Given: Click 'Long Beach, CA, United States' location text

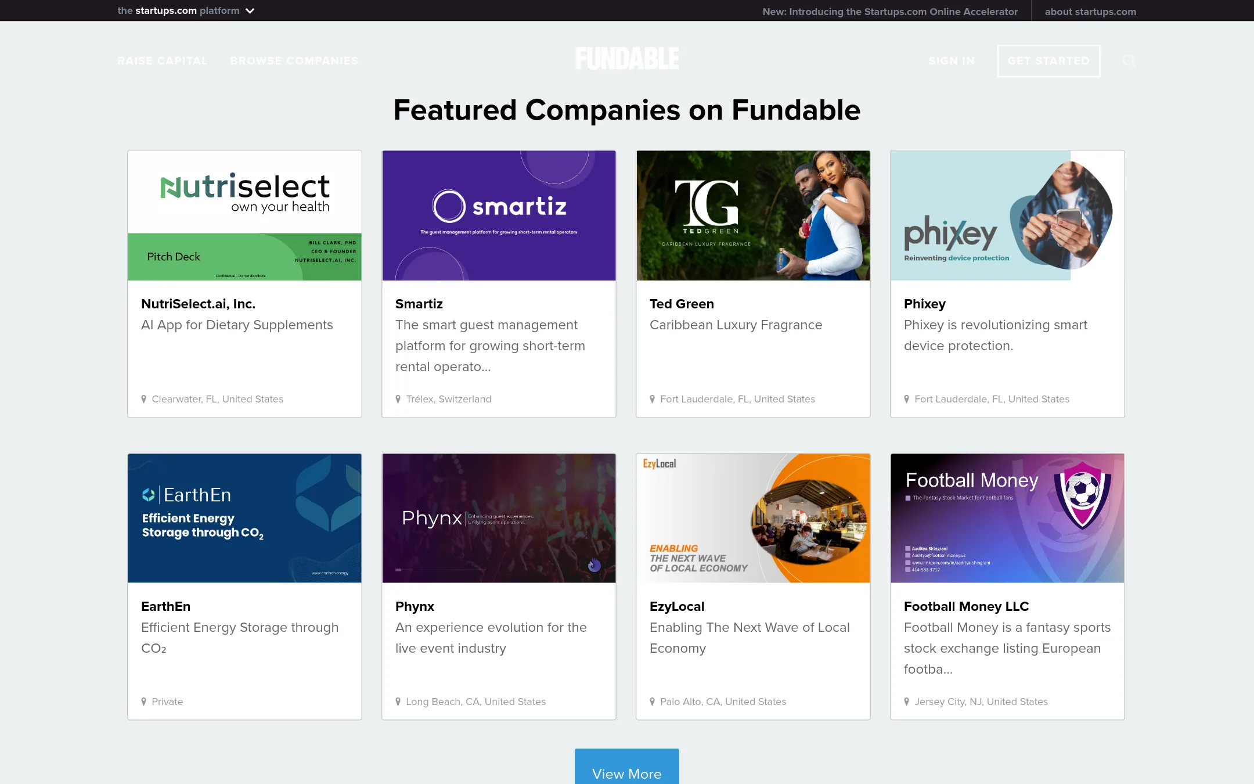Looking at the screenshot, I should (x=476, y=702).
